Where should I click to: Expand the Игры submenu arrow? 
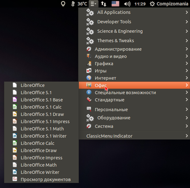[x=187, y=71]
